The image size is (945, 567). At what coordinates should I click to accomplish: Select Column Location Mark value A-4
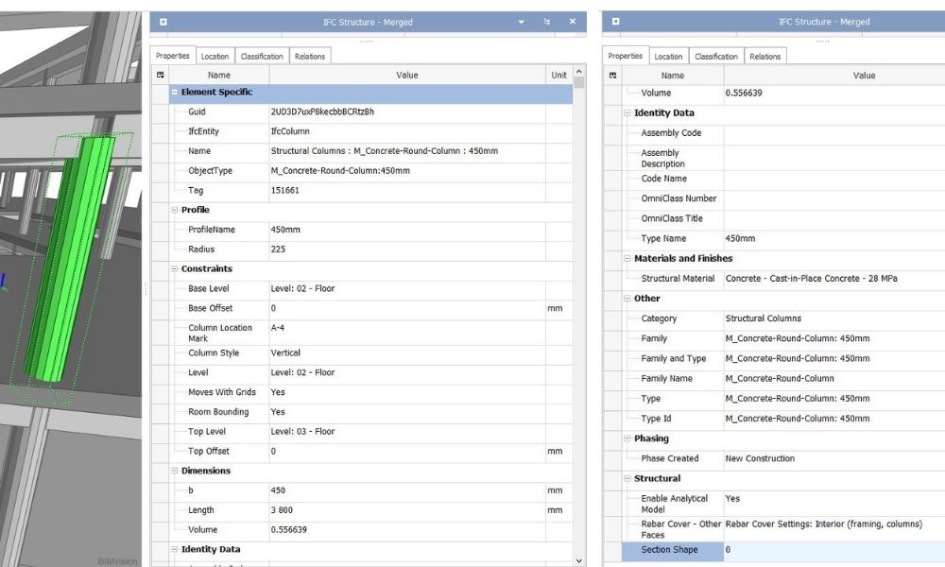pyautogui.click(x=277, y=328)
